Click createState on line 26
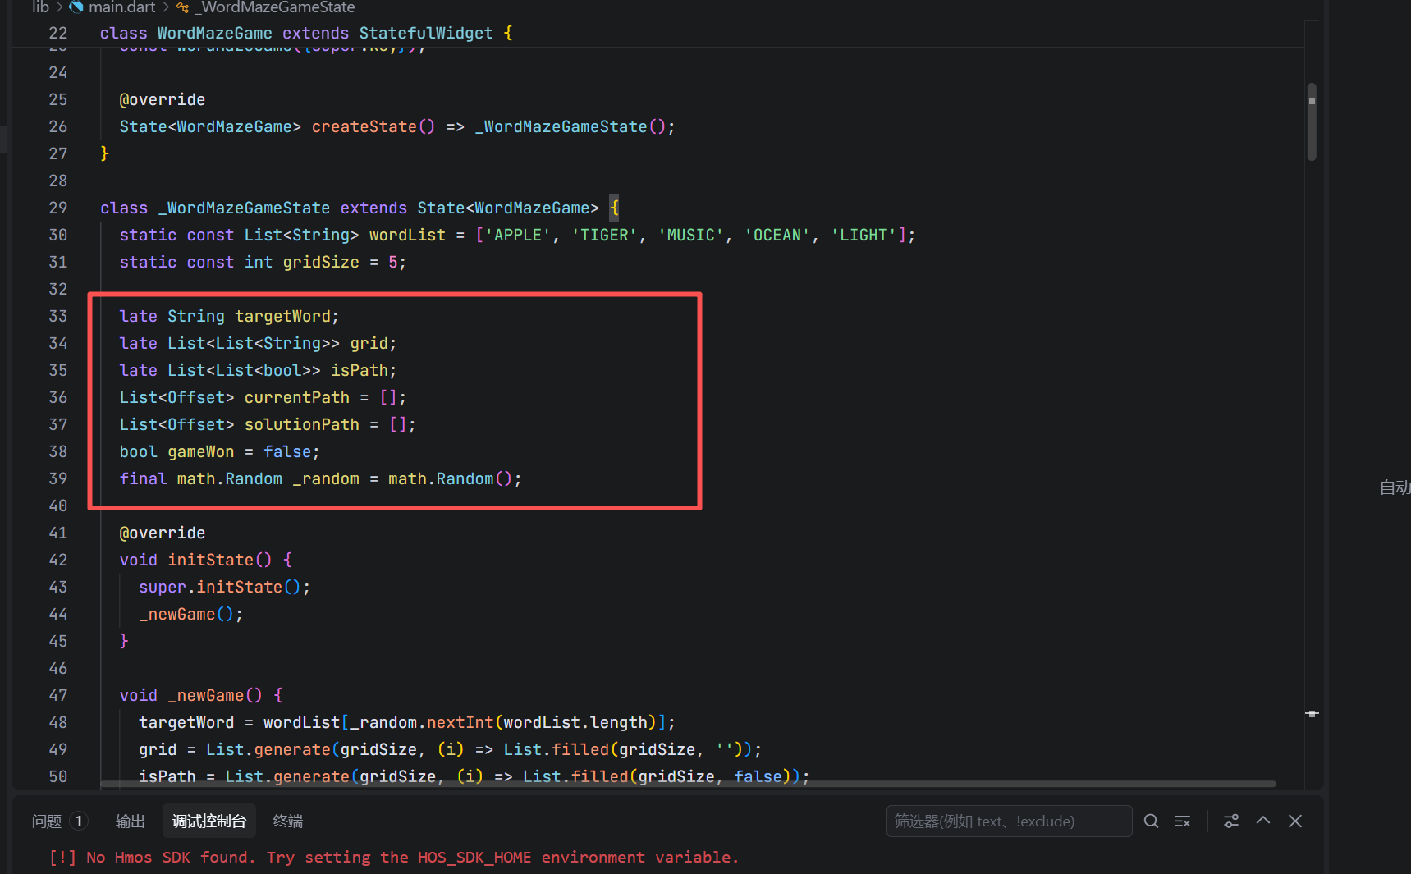 coord(364,126)
